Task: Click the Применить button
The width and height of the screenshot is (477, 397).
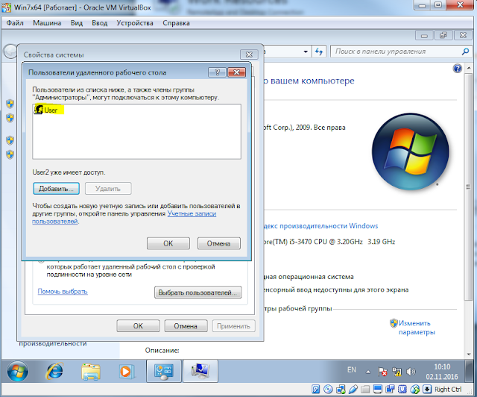Action: click(x=233, y=326)
